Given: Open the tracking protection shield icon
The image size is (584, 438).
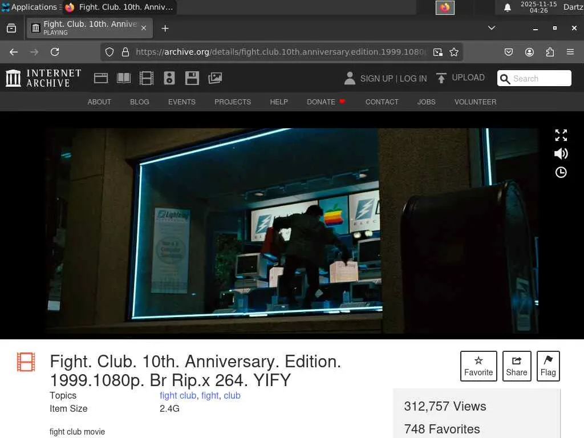Looking at the screenshot, I should click(109, 52).
